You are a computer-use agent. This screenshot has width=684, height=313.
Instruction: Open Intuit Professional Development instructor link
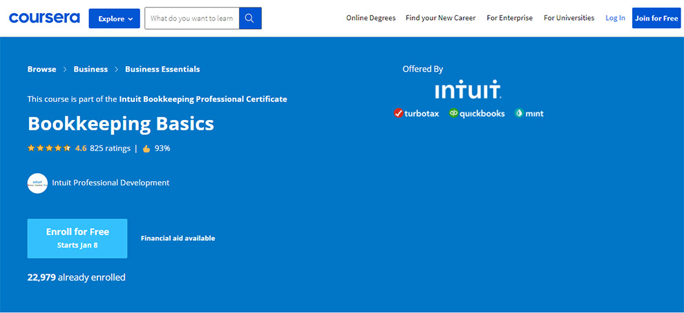point(111,183)
